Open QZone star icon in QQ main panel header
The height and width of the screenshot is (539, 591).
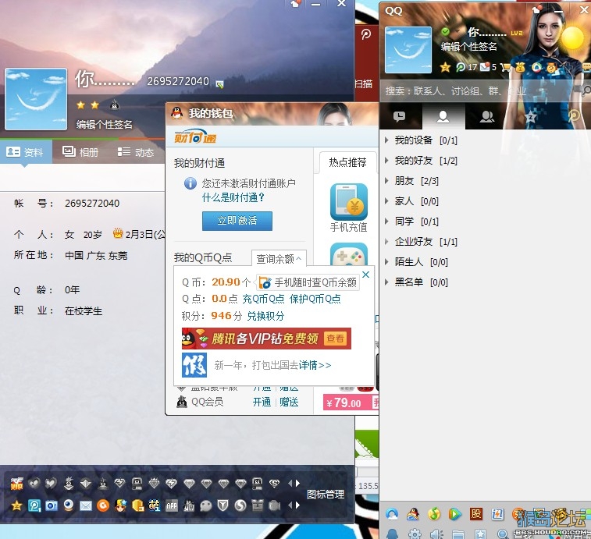click(x=445, y=67)
